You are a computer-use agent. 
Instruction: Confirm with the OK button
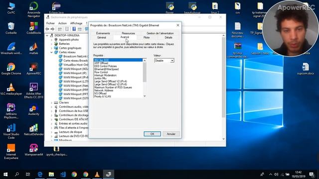152,134
